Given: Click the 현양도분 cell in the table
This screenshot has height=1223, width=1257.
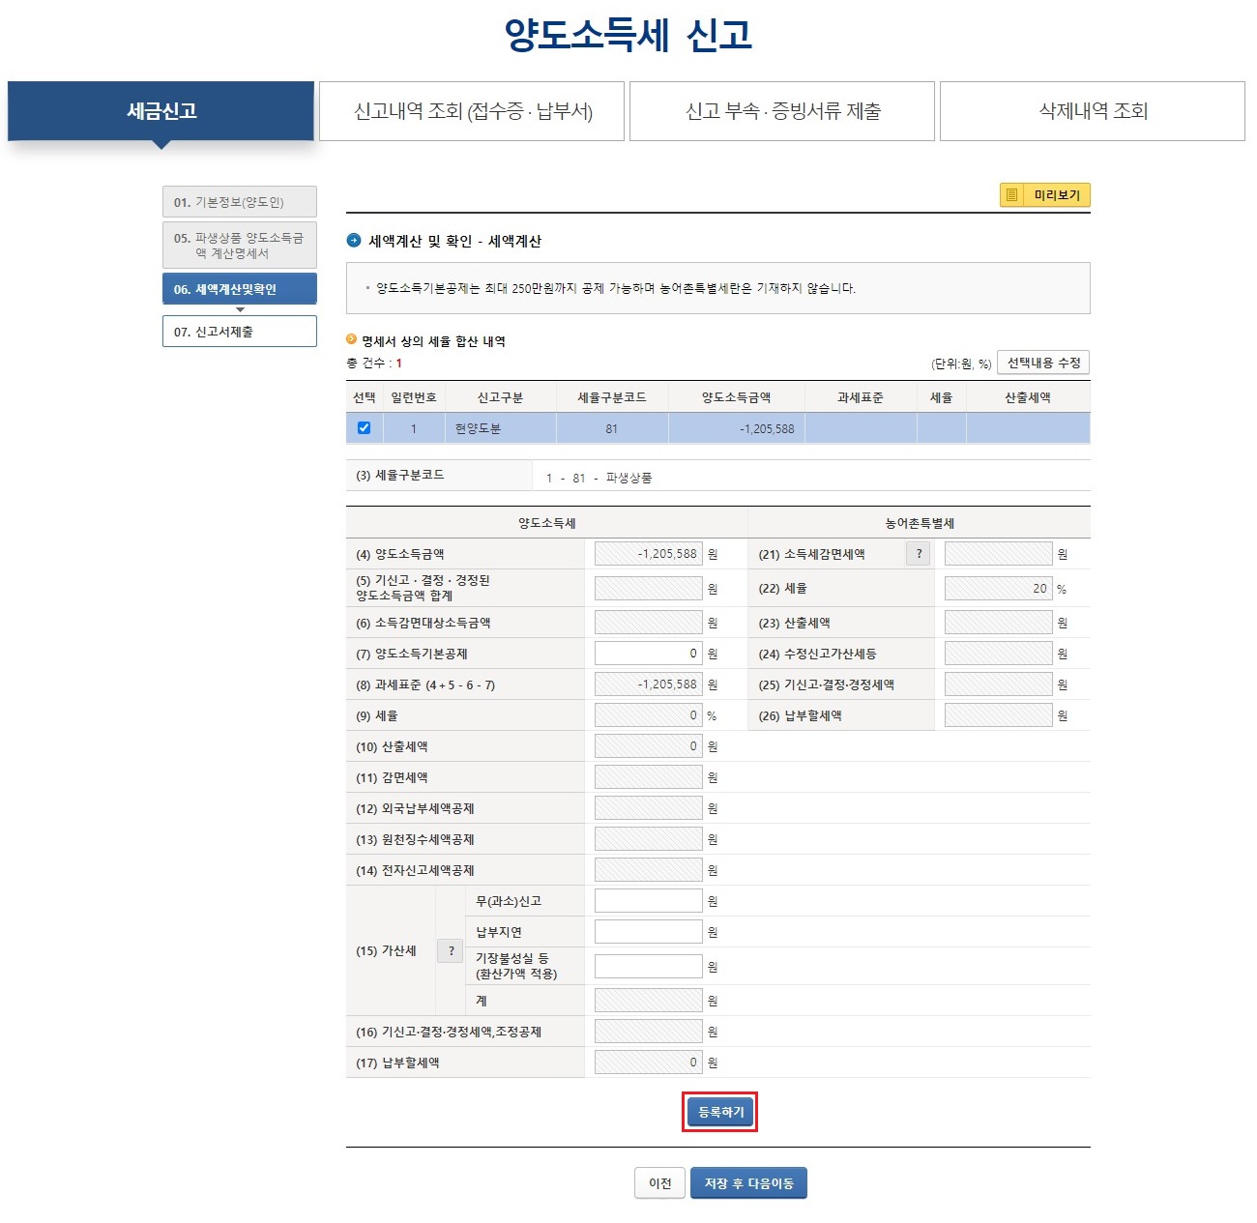Looking at the screenshot, I should pyautogui.click(x=500, y=428).
